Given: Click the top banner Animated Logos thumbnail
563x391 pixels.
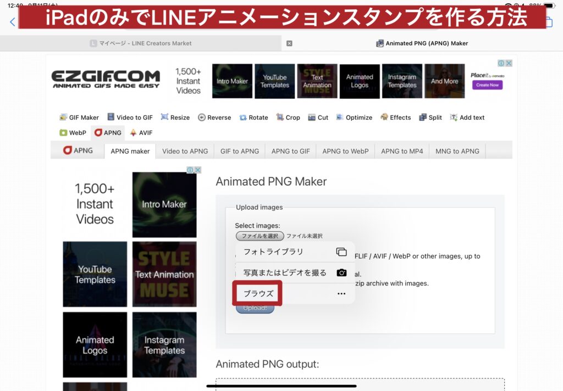Looking at the screenshot, I should tap(360, 81).
